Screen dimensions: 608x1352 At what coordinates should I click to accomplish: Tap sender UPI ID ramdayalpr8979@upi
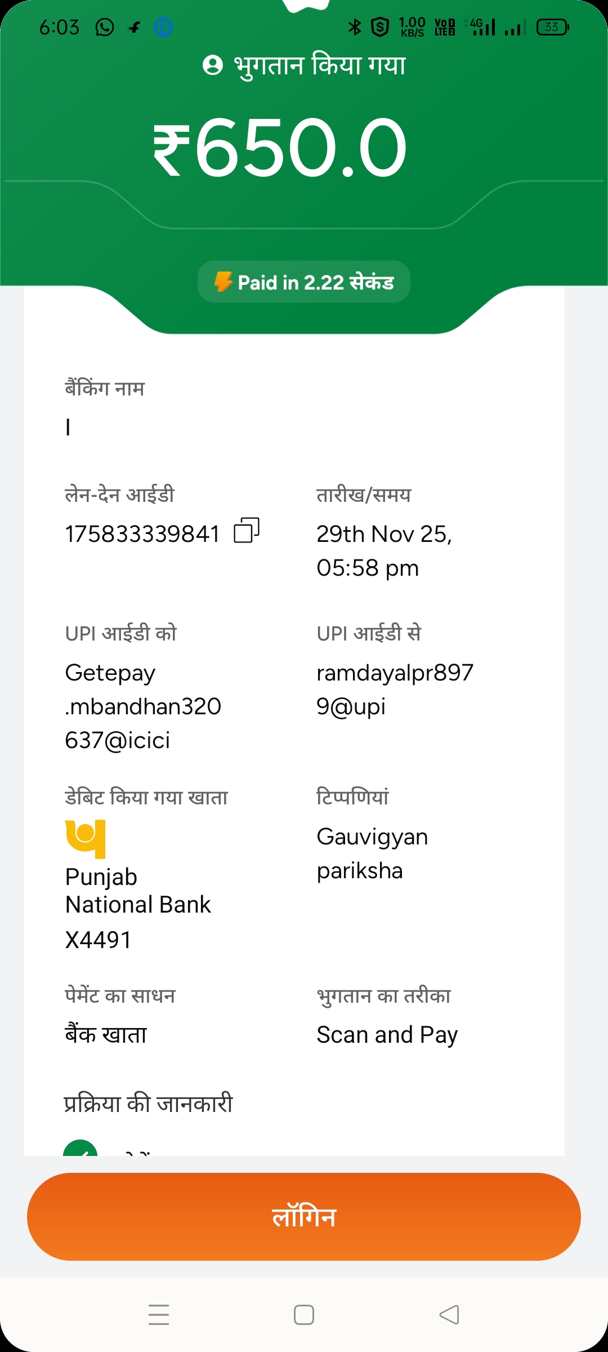(395, 690)
